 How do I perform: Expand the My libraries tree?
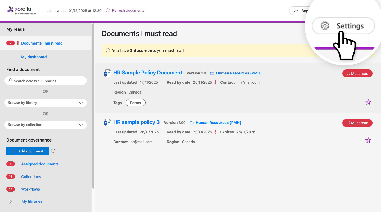click(10, 202)
